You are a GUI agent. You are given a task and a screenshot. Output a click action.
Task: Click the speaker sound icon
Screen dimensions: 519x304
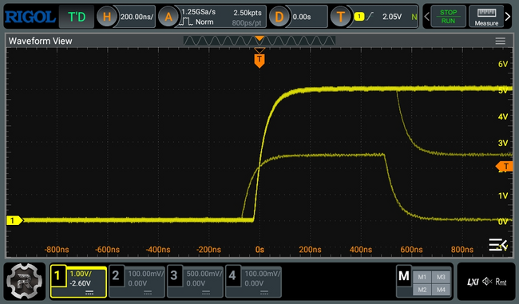point(487,282)
